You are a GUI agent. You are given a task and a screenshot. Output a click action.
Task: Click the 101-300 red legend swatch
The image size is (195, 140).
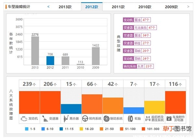click(143, 129)
